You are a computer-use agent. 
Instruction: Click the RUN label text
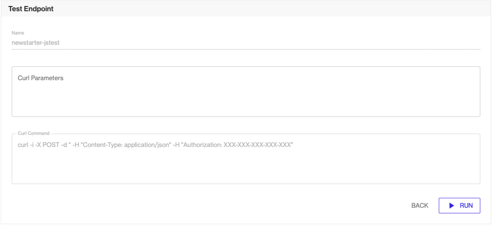coord(466,205)
